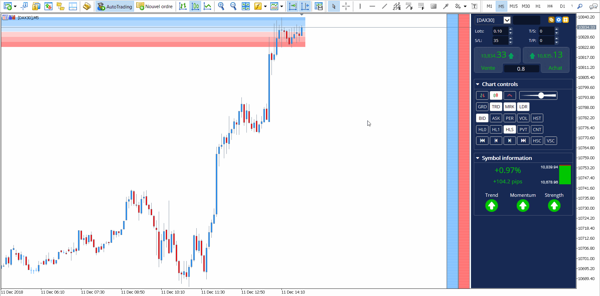Open the MetaEditor yellow book icon
The height and width of the screenshot is (296, 600).
(87, 6)
